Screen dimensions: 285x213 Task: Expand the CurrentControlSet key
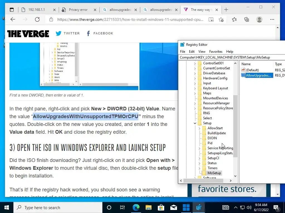(x=195, y=69)
